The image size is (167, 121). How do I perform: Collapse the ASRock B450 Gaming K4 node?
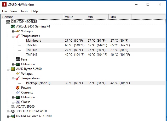pos(8,27)
